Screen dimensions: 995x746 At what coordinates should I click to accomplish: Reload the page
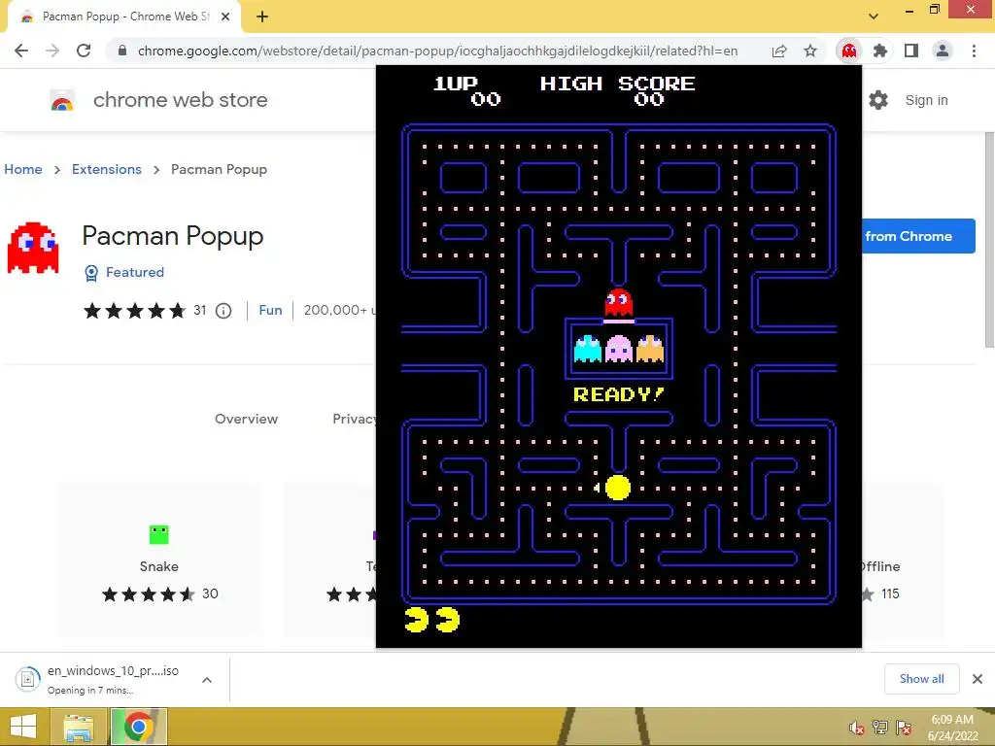(x=84, y=51)
